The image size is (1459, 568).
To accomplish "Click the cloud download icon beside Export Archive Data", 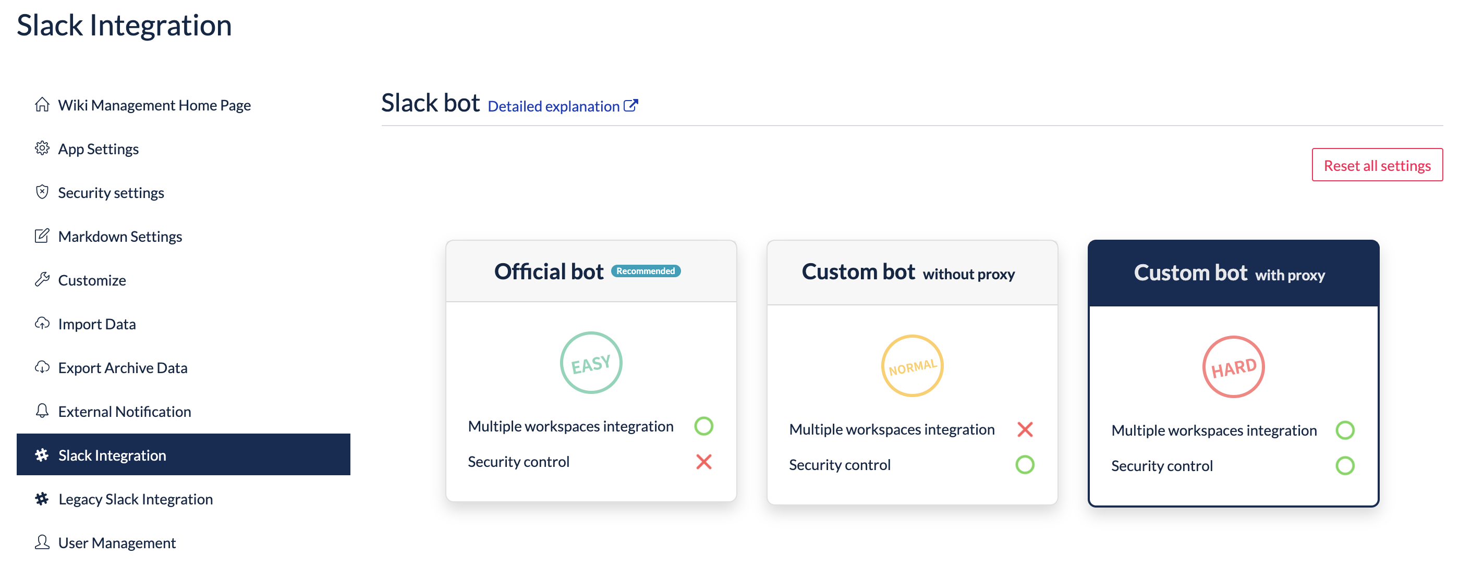I will coord(42,367).
